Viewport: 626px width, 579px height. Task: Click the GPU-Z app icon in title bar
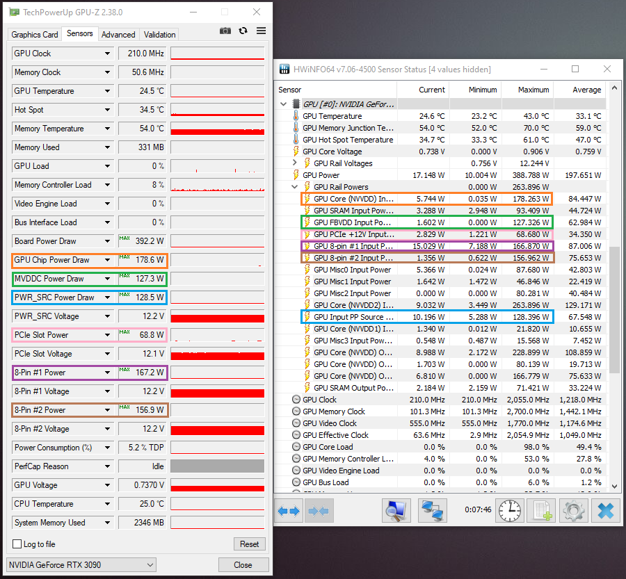[x=14, y=12]
